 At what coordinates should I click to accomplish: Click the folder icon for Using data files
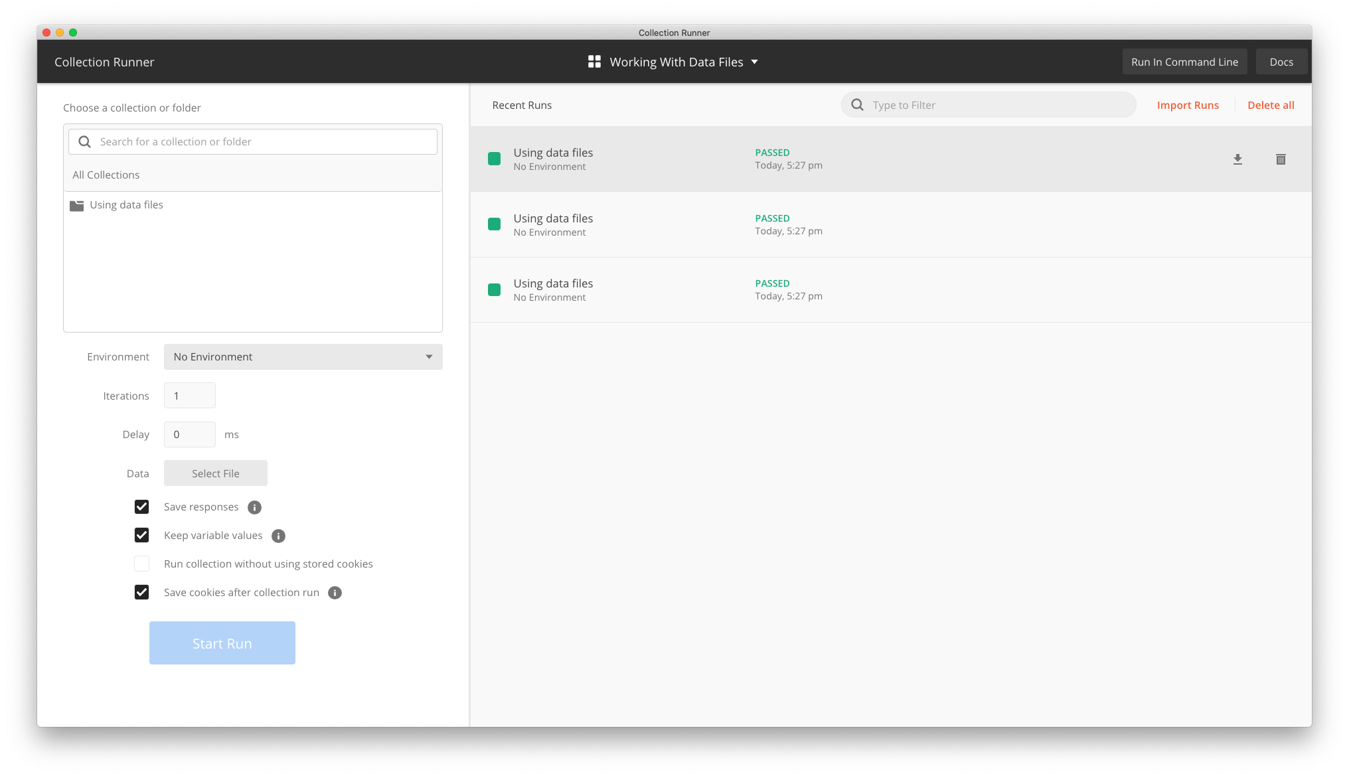click(77, 205)
